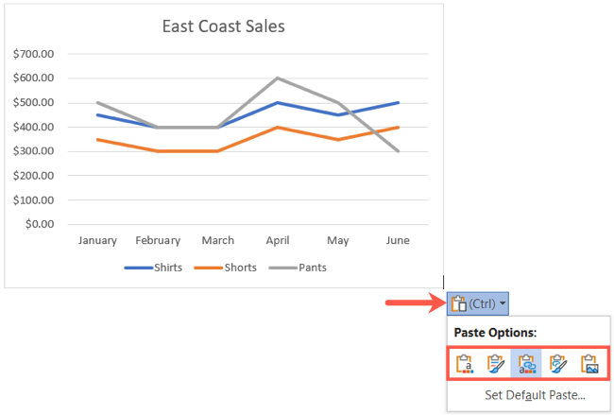Click the Pants legend entry
Image resolution: width=614 pixels, height=415 pixels.
298,268
